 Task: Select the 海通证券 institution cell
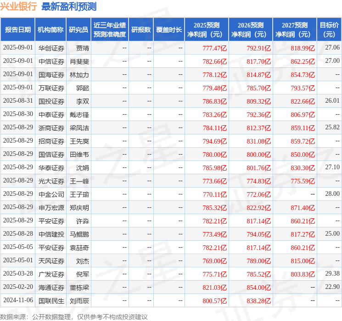tap(51, 288)
